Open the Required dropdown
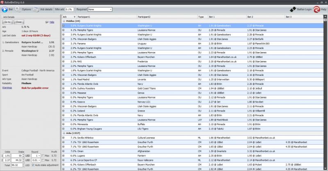The image size is (328, 171). (x=100, y=9)
